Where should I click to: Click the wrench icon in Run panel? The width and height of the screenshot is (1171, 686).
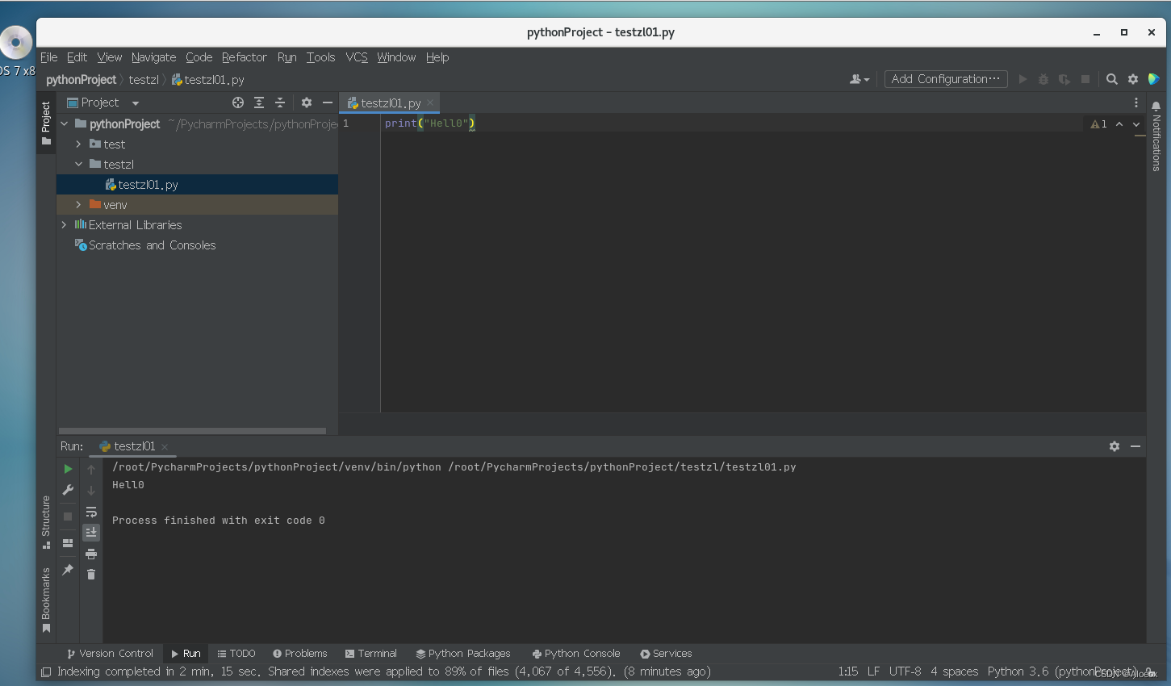coord(68,490)
